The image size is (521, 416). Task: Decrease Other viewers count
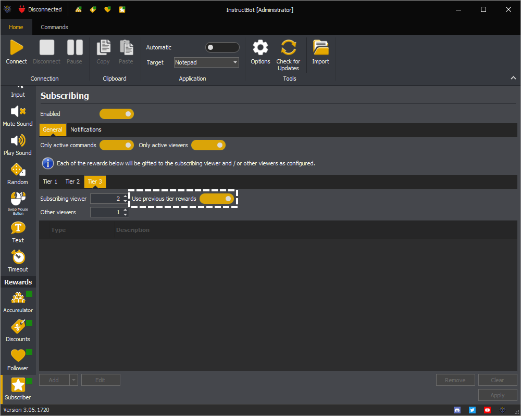[125, 214]
